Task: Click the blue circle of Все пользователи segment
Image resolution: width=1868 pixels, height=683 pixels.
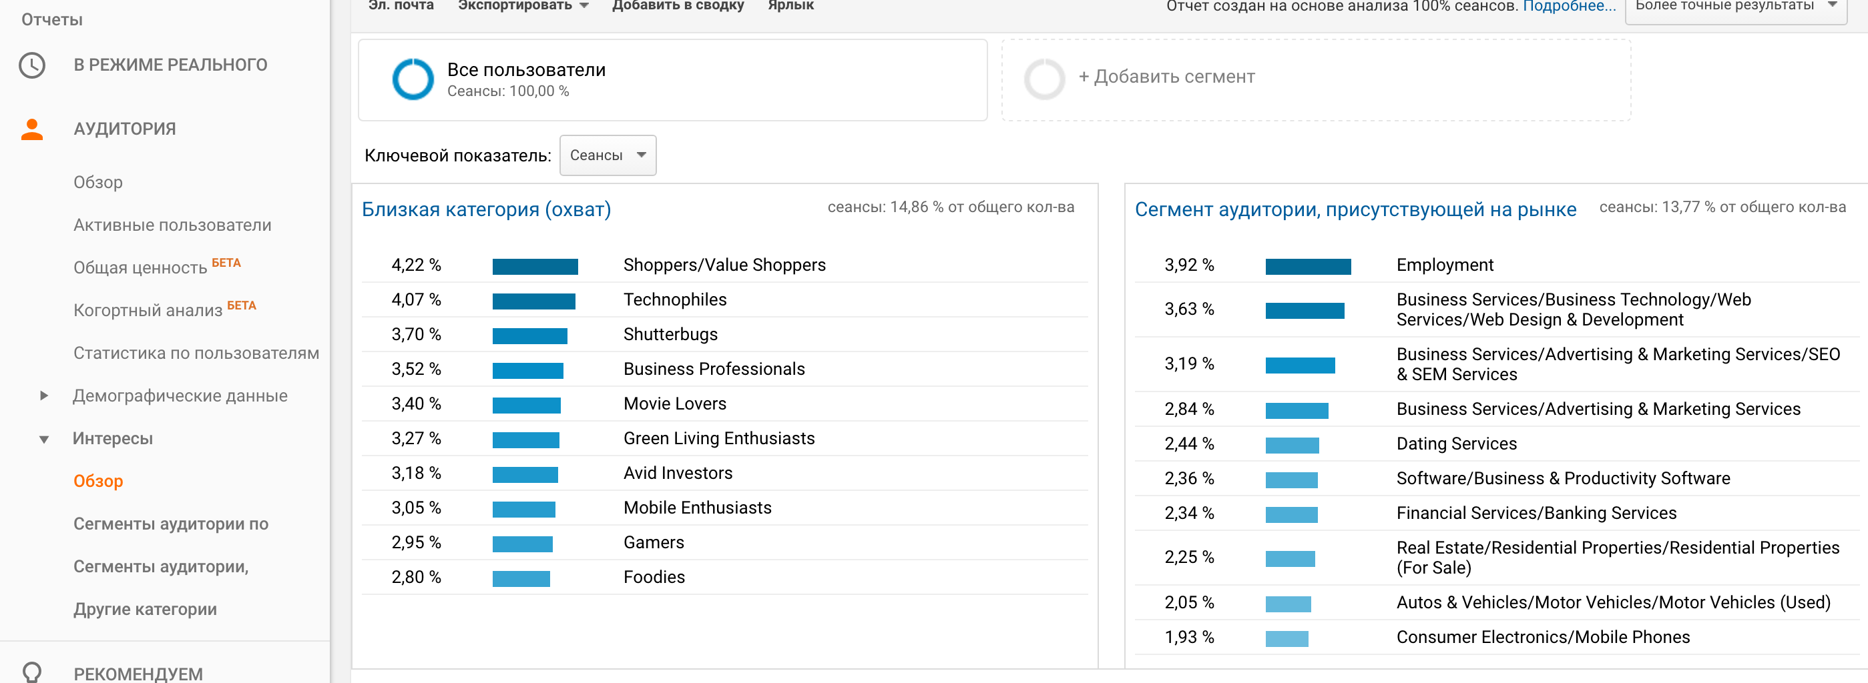Action: 413,79
